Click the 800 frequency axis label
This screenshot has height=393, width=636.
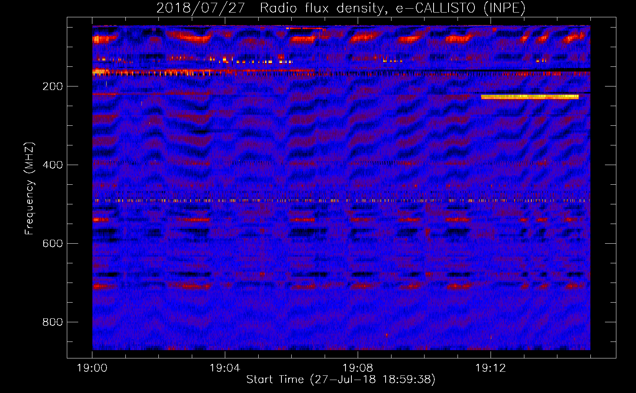[53, 322]
